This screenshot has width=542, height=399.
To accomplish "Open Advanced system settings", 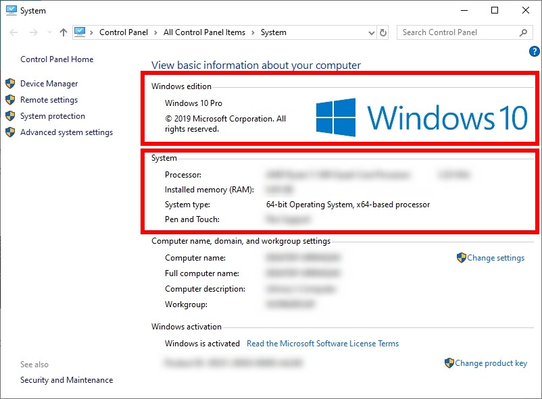I will pyautogui.click(x=66, y=132).
